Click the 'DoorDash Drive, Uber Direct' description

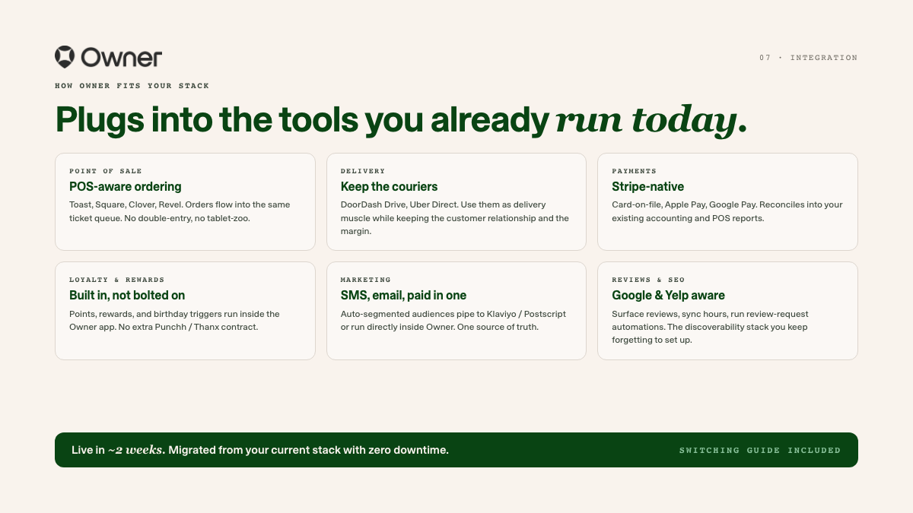pos(455,218)
